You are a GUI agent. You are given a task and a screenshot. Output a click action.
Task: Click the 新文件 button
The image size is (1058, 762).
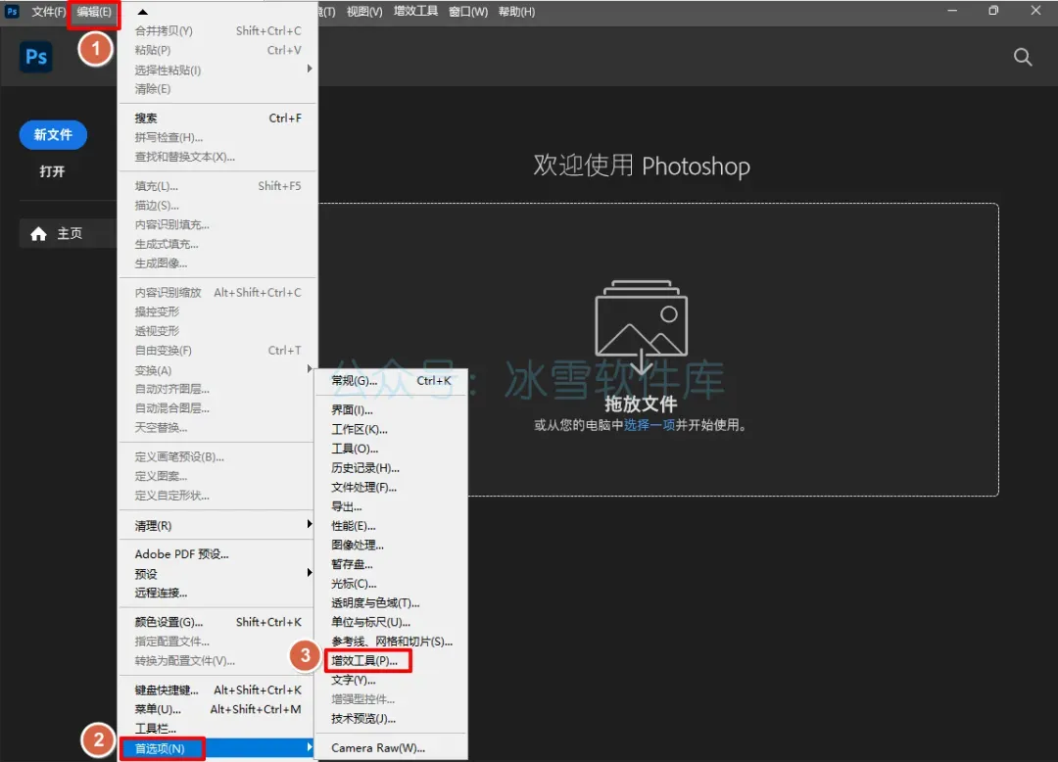[x=53, y=135]
